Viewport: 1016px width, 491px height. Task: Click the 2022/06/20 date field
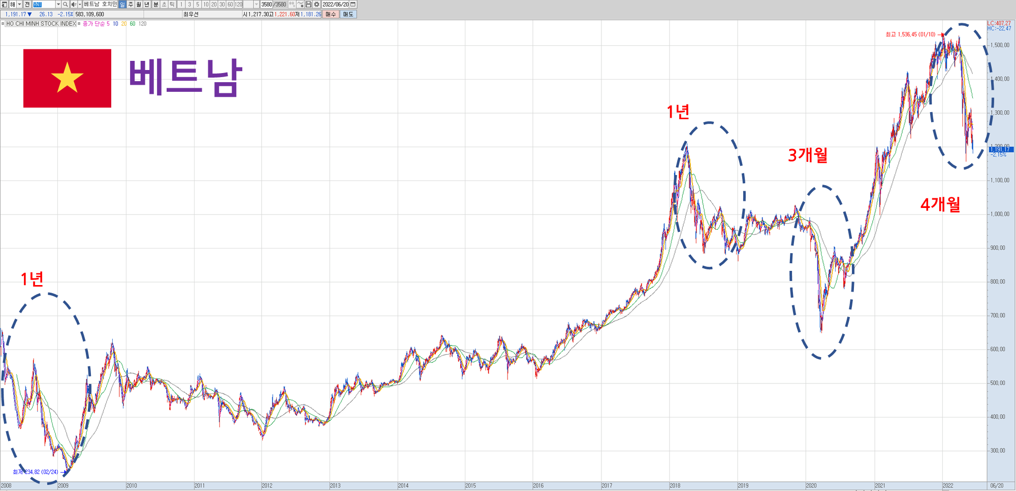click(x=335, y=4)
